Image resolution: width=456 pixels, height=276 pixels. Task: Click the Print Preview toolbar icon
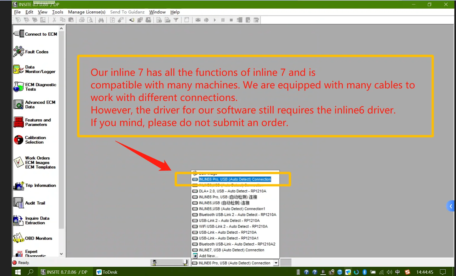tap(90, 20)
